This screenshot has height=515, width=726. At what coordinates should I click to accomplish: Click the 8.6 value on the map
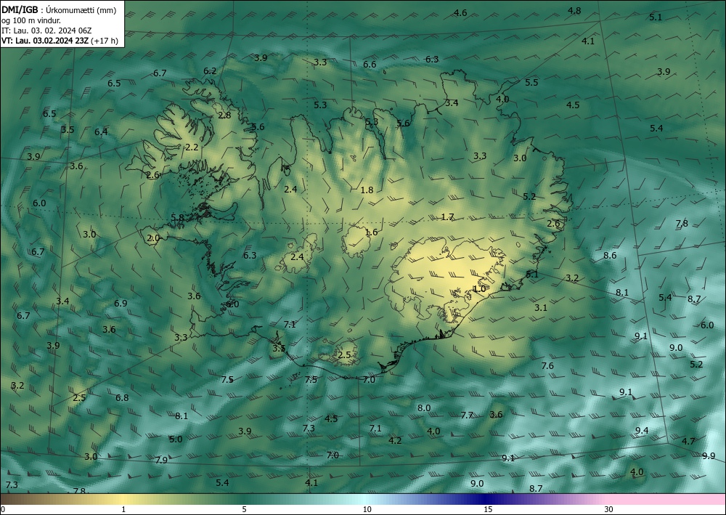pyautogui.click(x=610, y=256)
